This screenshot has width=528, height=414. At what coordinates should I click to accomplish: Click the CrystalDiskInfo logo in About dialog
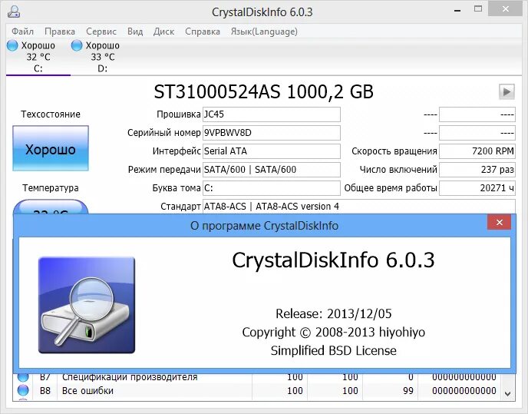point(87,305)
